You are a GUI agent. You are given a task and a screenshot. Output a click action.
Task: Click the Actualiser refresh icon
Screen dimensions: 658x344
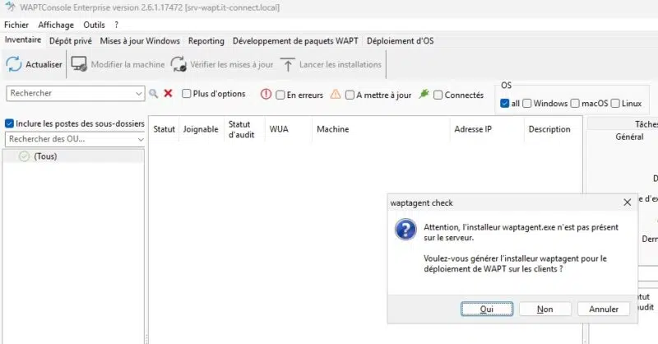pyautogui.click(x=14, y=64)
